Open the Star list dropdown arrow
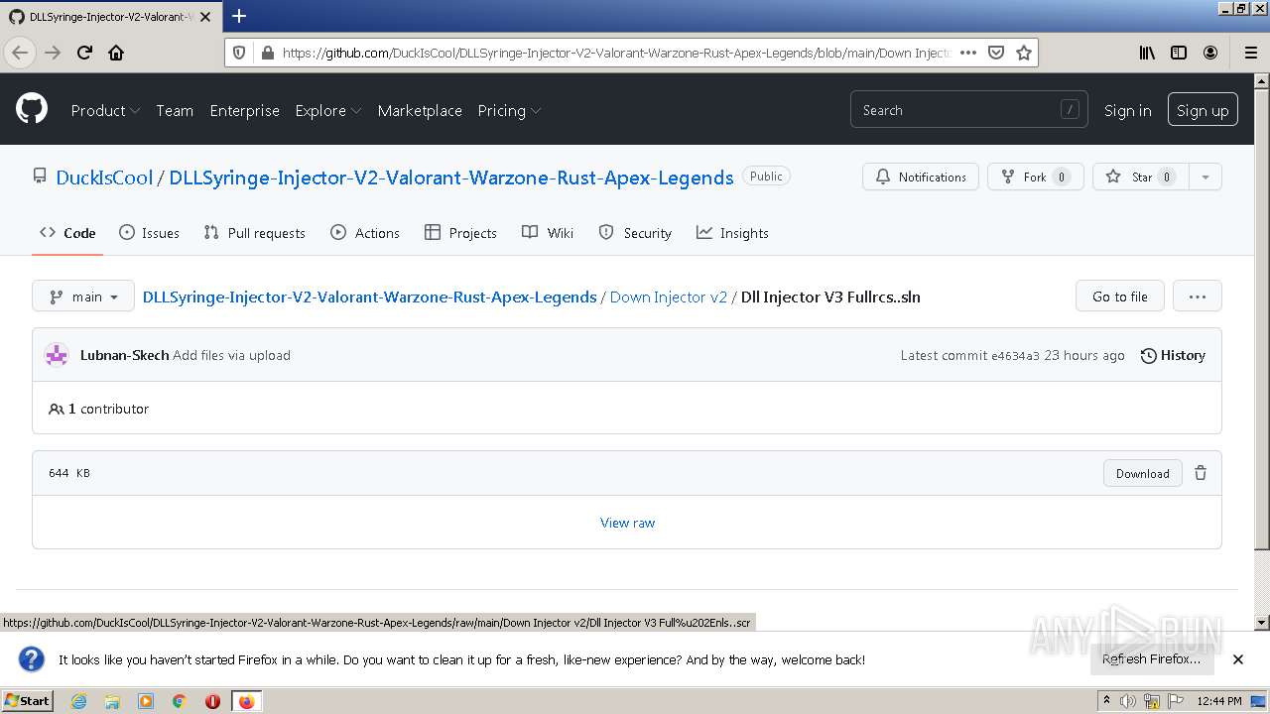1270x714 pixels. (1205, 177)
